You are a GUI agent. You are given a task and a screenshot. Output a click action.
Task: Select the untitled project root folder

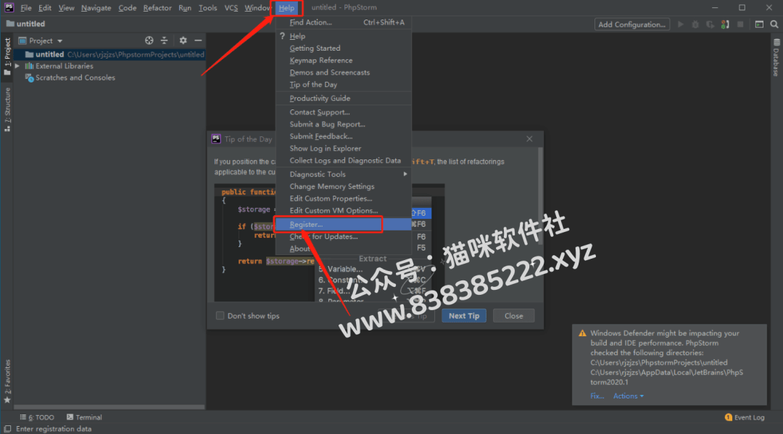[109, 54]
